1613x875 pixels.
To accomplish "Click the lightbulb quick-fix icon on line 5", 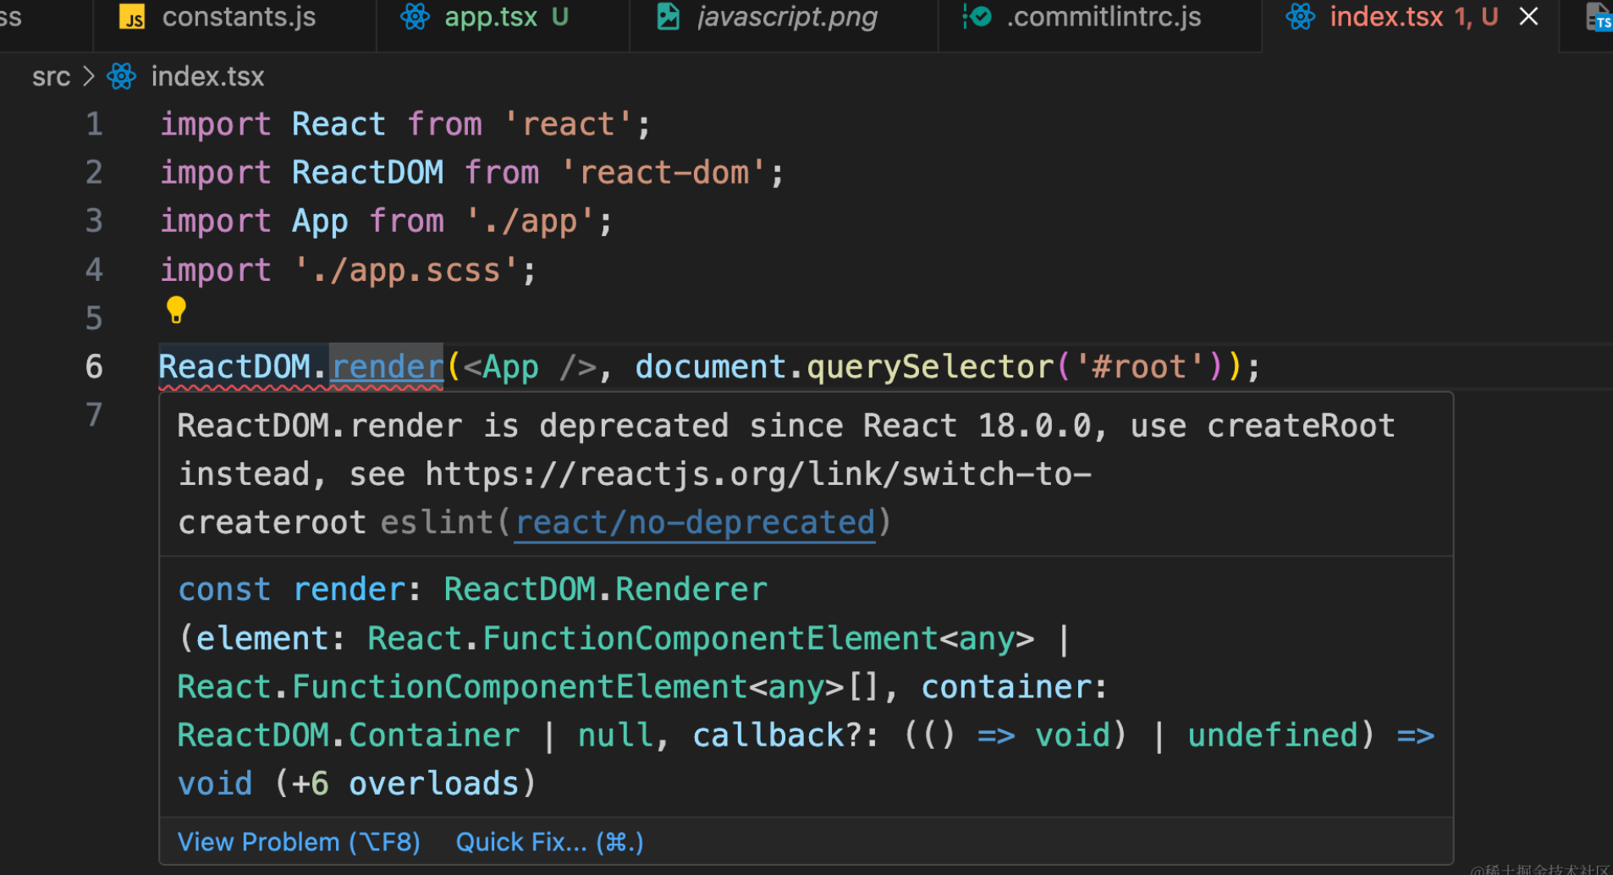I will tap(176, 310).
